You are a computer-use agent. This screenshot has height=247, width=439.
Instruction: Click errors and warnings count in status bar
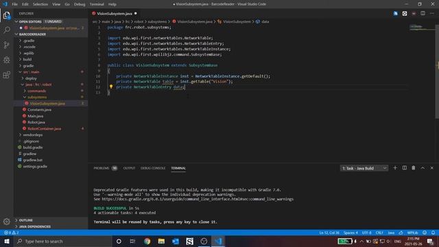[x=11, y=233]
